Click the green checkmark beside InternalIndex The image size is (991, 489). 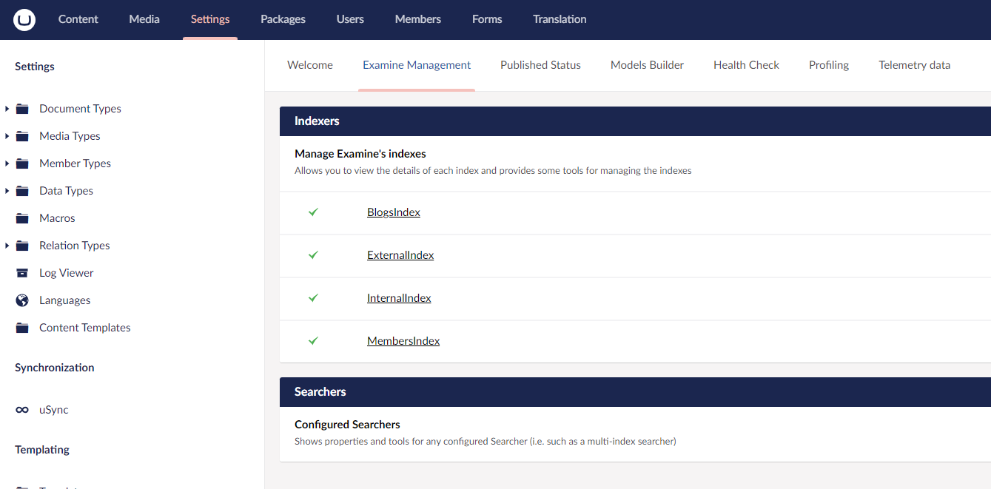313,298
